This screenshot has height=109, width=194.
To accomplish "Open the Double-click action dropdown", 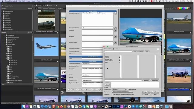I will tap(119, 89).
